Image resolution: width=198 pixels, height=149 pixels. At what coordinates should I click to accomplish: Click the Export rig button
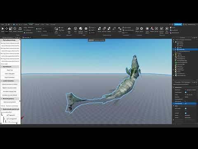[9, 70]
